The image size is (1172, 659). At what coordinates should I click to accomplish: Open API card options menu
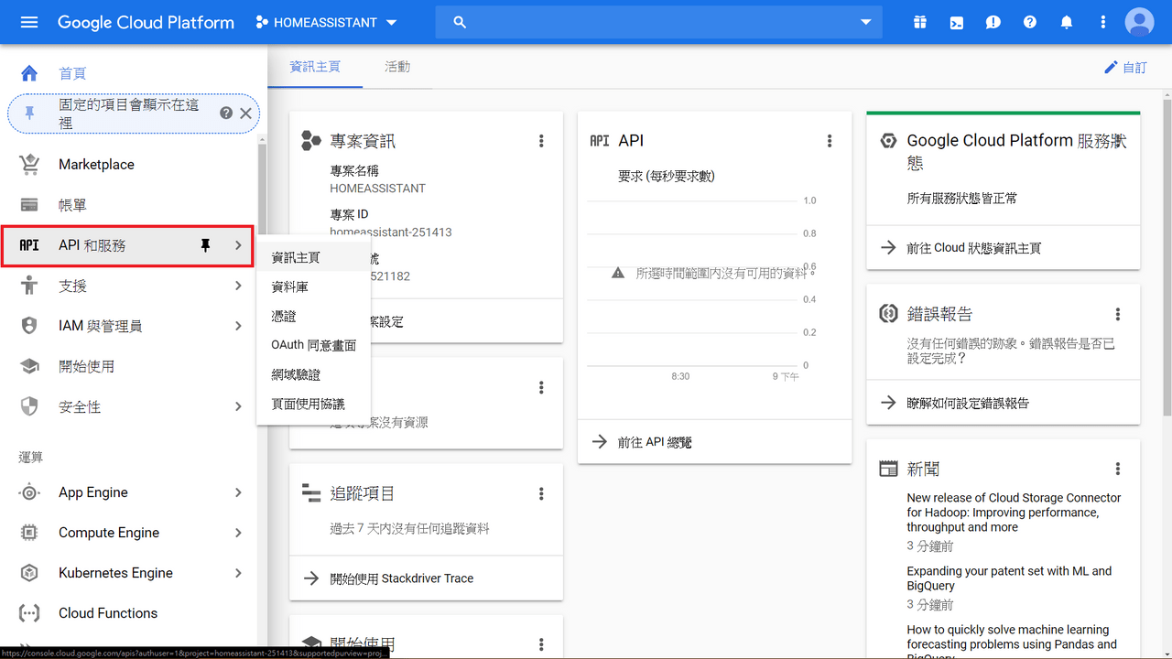point(830,141)
